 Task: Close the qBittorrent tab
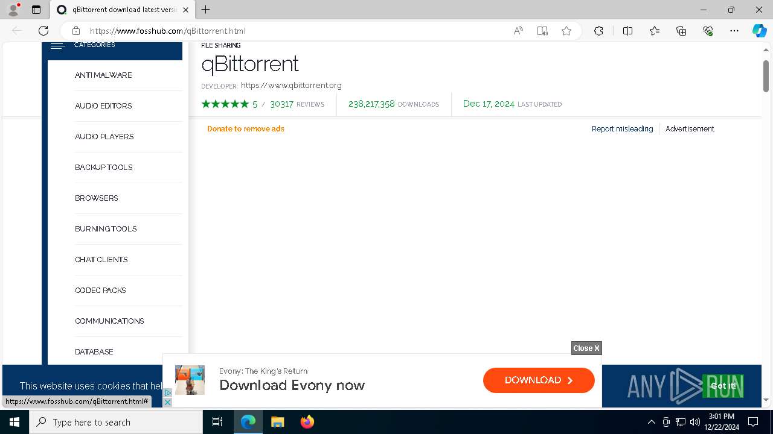tap(185, 10)
